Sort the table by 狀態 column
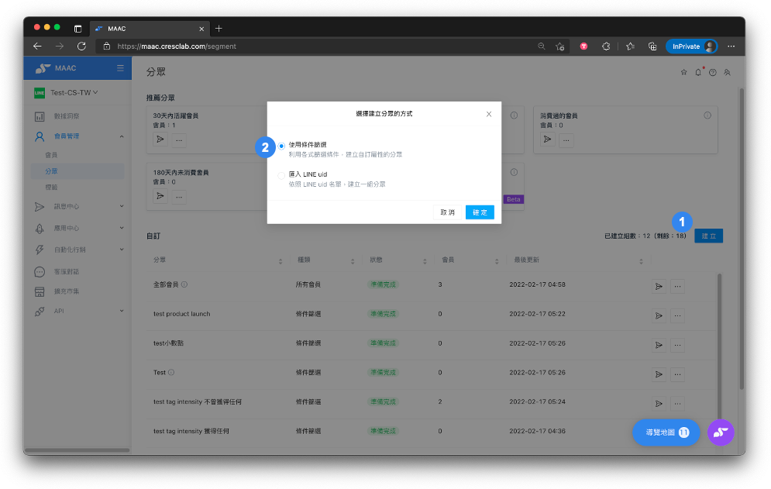 pyautogui.click(x=425, y=261)
